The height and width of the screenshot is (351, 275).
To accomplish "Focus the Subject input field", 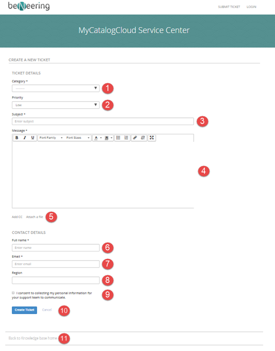I will click(x=103, y=121).
